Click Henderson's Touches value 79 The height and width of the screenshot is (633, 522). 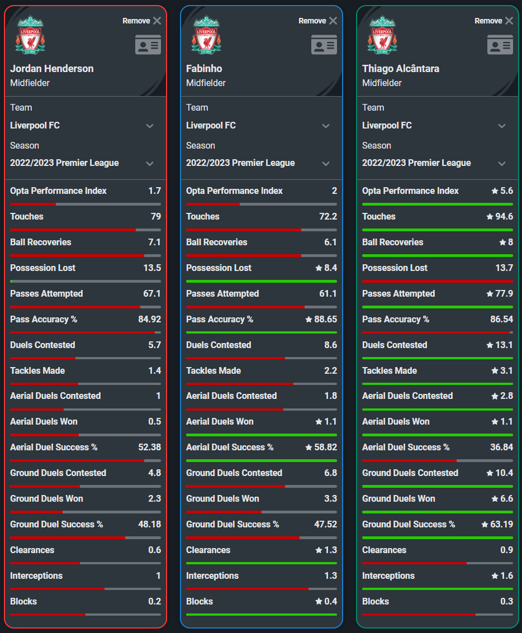(156, 216)
